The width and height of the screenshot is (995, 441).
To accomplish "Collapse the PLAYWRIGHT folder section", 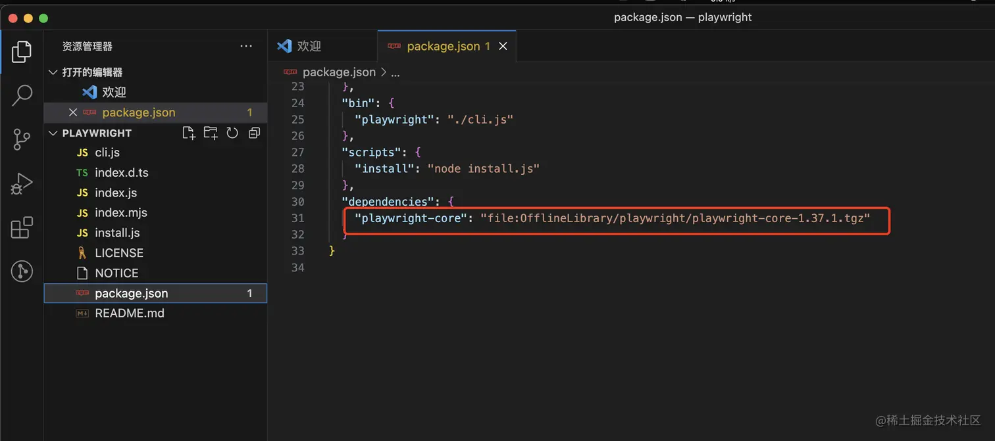I will point(53,133).
